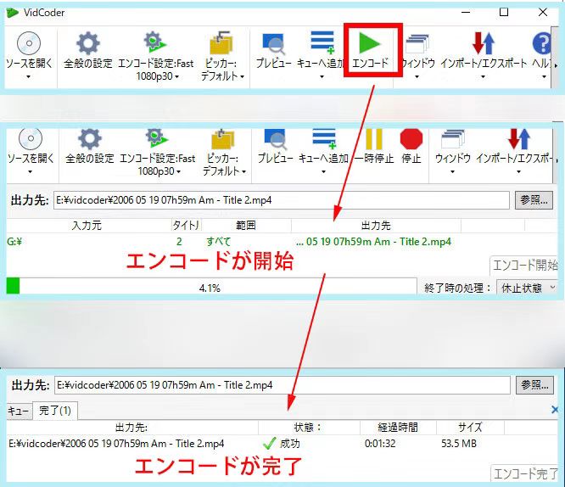Click the すべて range cell in queue
Viewport: 565px width, 487px height.
click(x=218, y=241)
